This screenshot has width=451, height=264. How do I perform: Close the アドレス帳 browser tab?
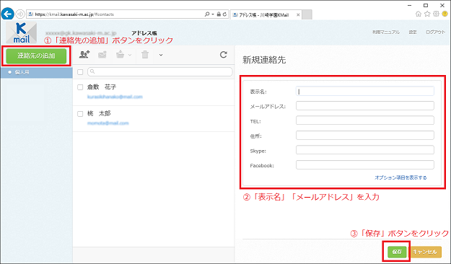298,14
